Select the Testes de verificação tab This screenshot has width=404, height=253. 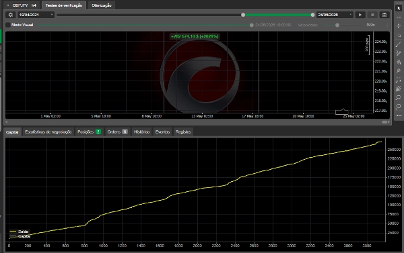tap(64, 5)
